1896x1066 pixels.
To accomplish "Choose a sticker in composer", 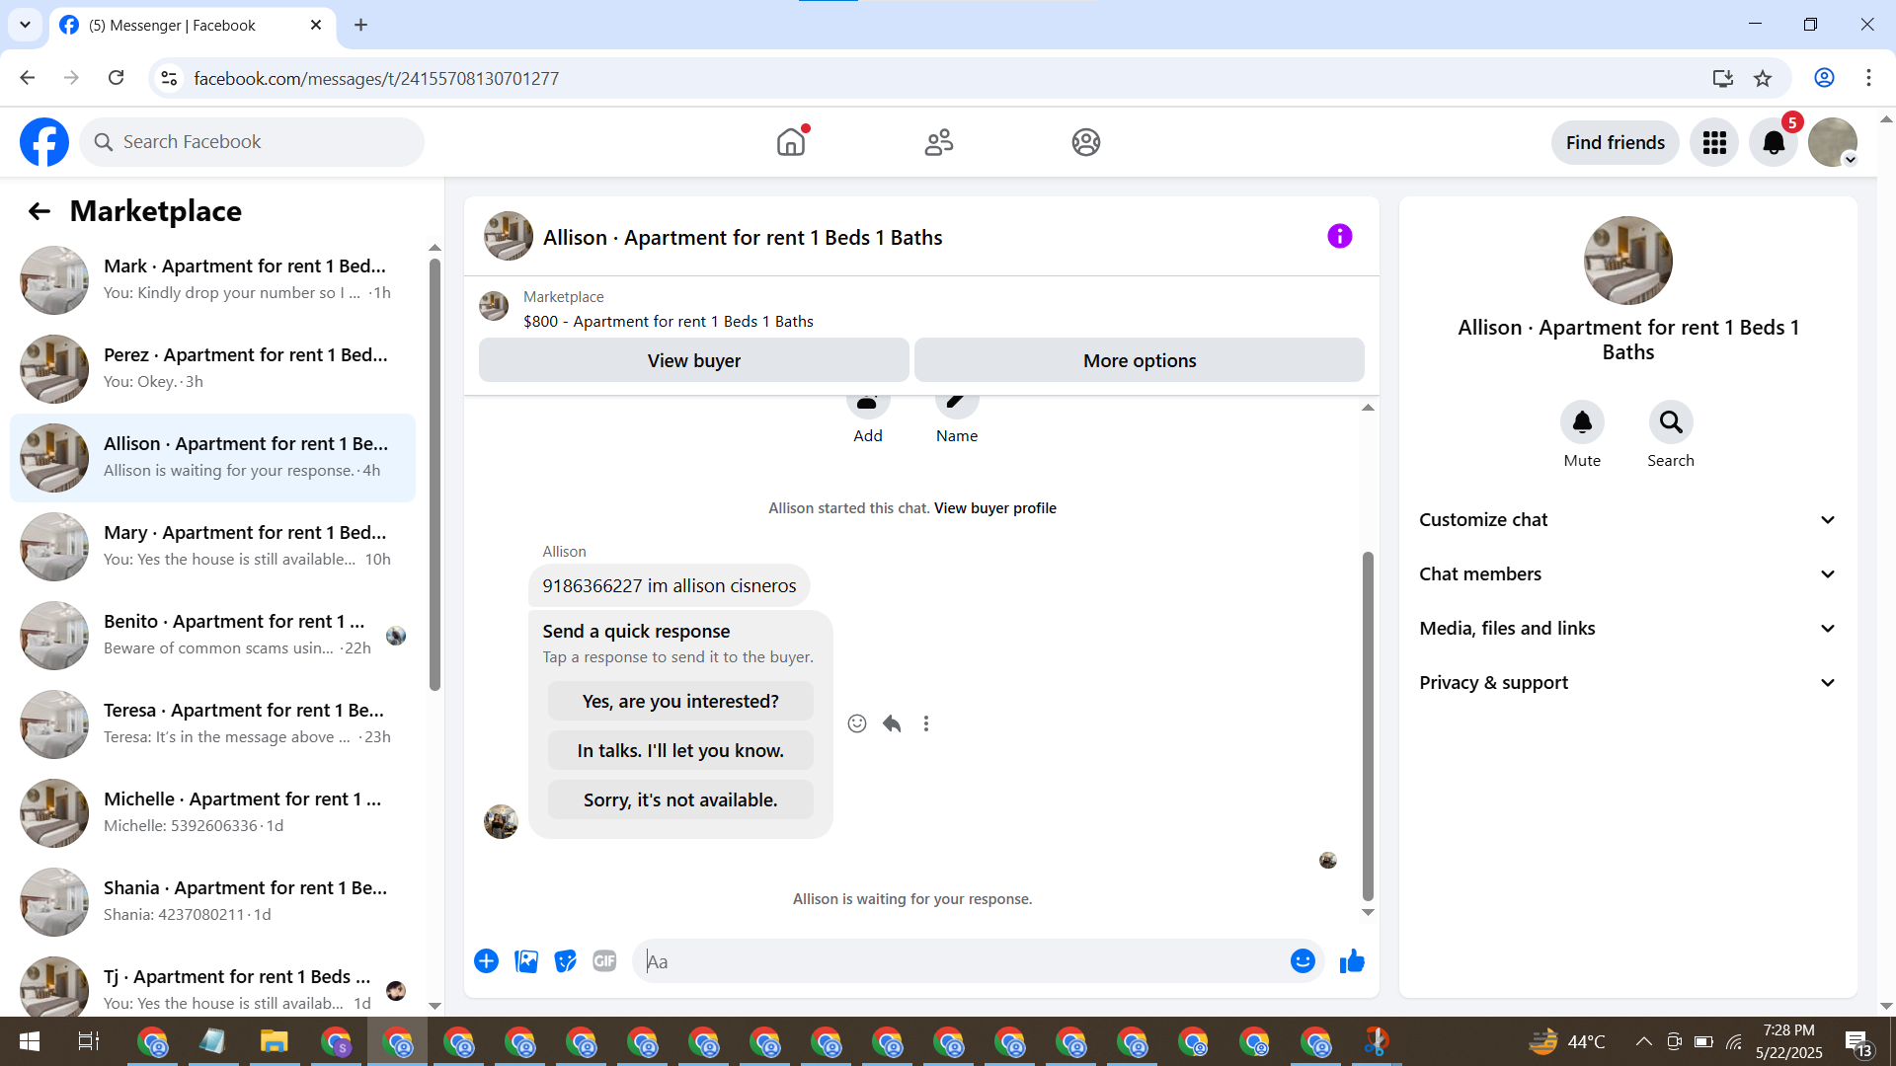I will click(566, 961).
